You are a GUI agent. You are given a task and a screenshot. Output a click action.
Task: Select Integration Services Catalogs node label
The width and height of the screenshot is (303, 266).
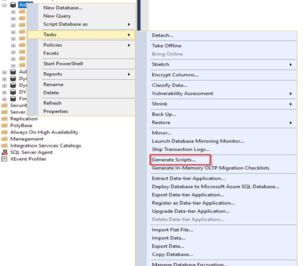click(46, 146)
